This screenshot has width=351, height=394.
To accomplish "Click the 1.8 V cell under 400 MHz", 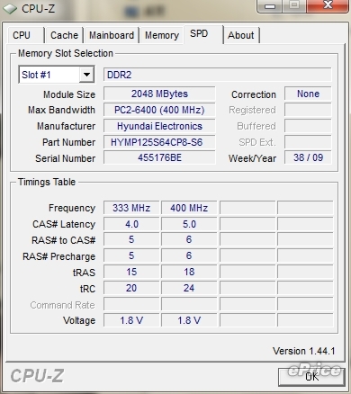I will point(189,320).
